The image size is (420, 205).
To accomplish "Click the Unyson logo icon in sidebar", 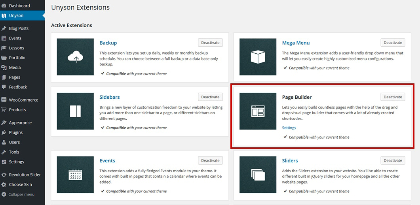I will click(4, 15).
